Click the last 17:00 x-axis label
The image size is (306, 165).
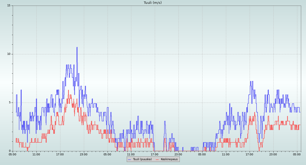pyautogui.click(x=250, y=154)
